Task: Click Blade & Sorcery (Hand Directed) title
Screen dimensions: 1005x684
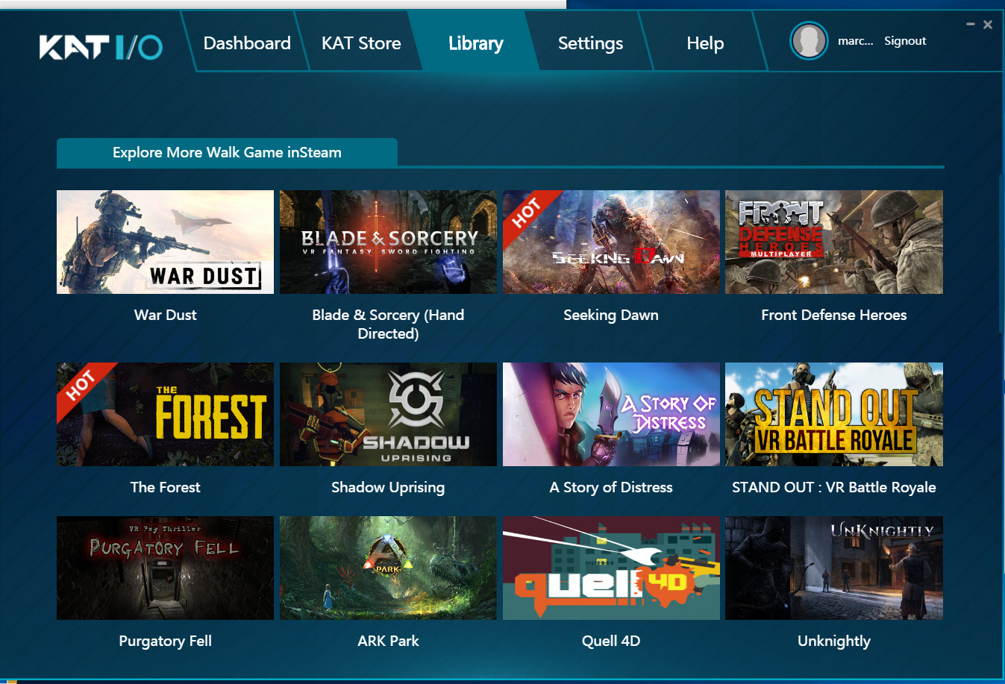Action: [388, 324]
